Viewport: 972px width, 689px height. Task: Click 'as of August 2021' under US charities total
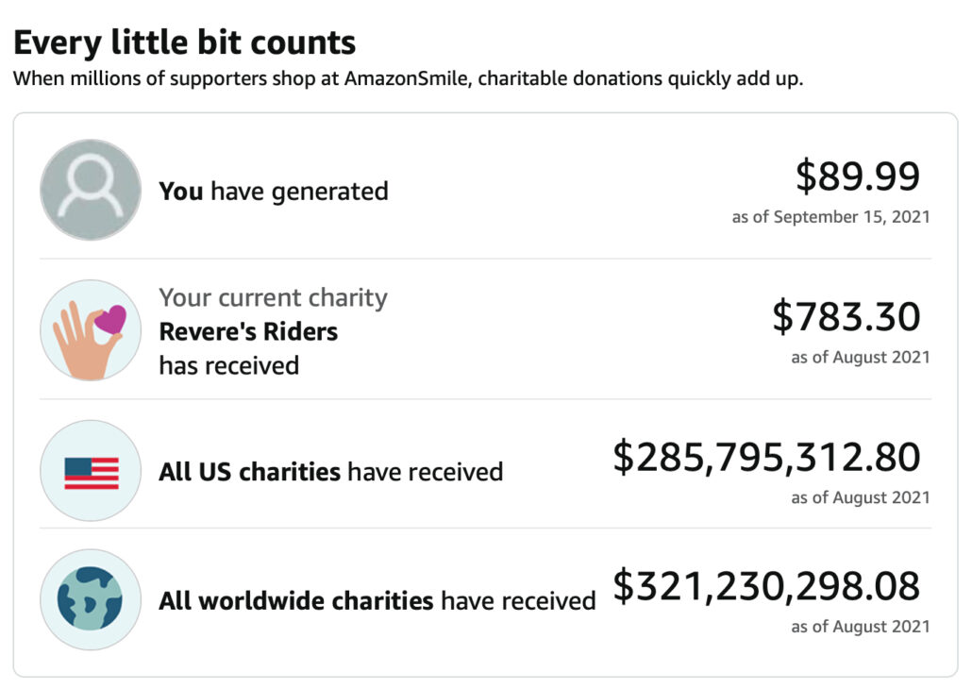tap(861, 497)
